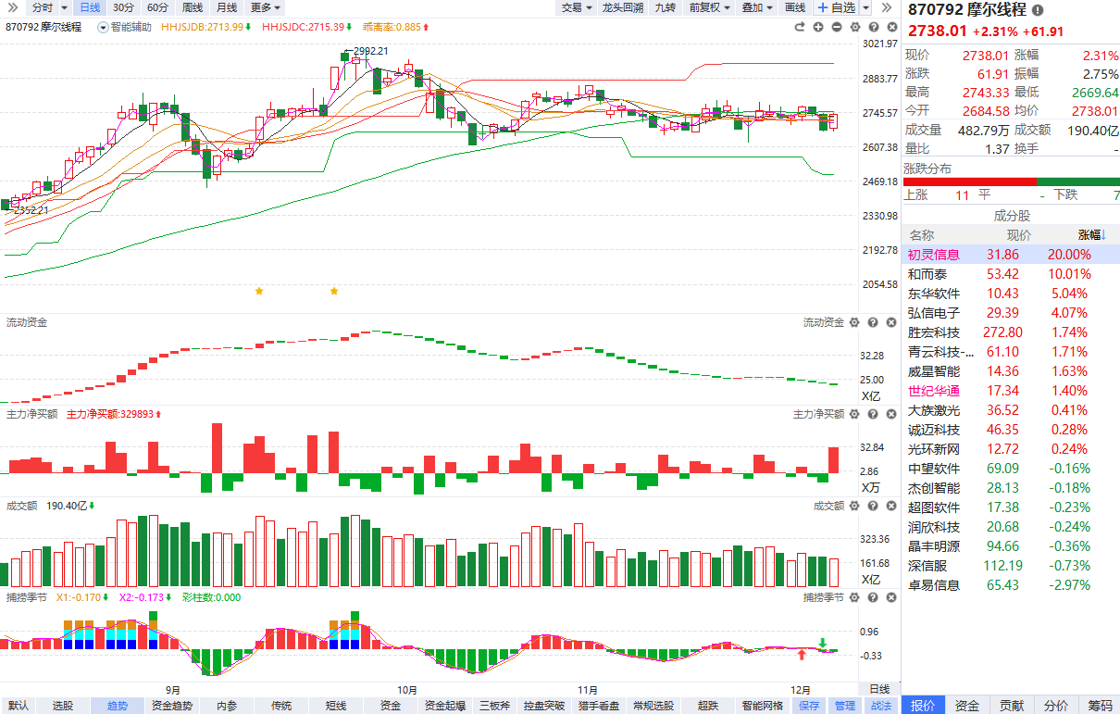Switch to the 资金 tab at bottom right
The width and height of the screenshot is (1120, 714).
(967, 706)
